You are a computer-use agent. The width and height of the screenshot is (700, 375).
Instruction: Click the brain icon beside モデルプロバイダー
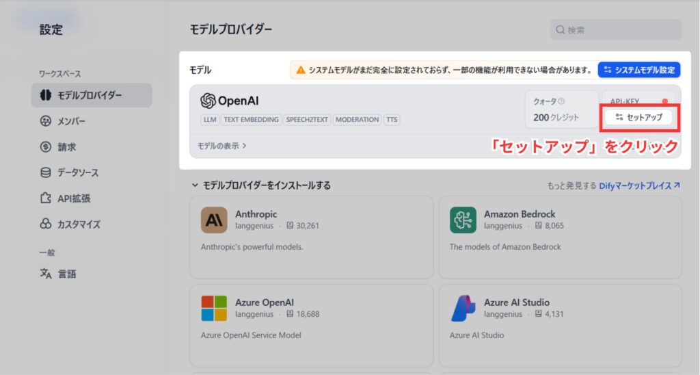pos(46,95)
